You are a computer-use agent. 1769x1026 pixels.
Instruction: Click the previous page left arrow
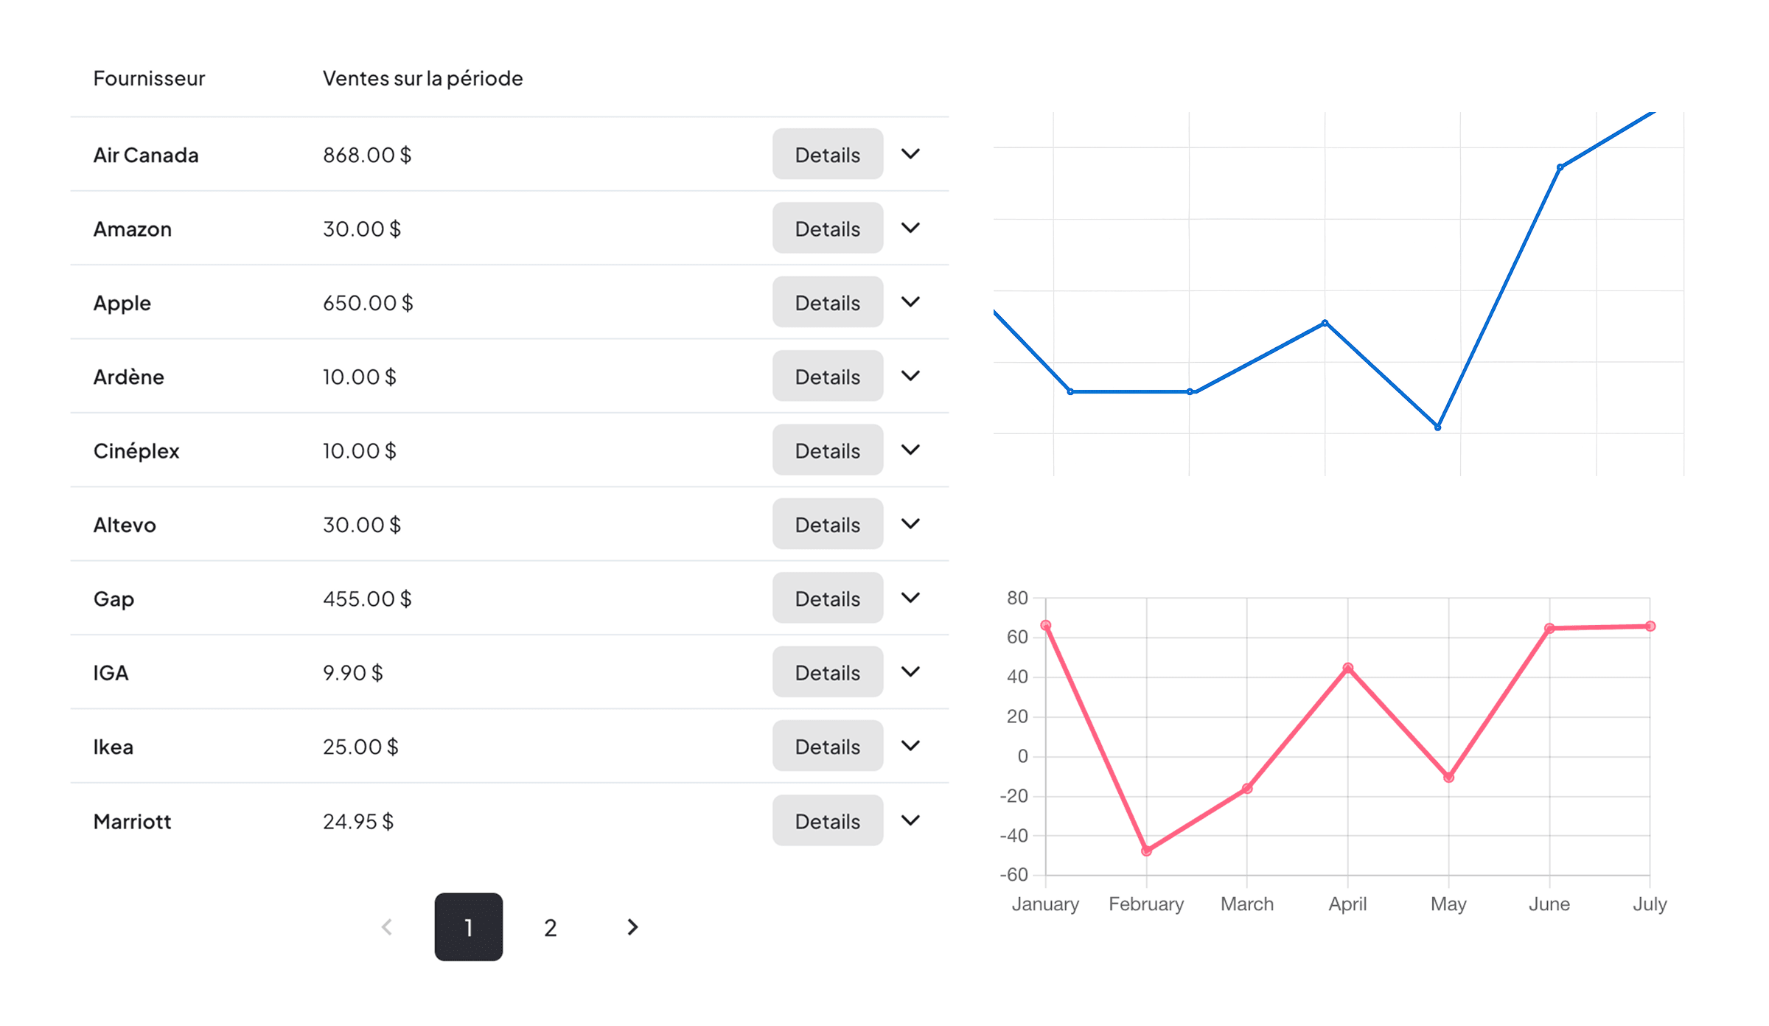pyautogui.click(x=387, y=927)
